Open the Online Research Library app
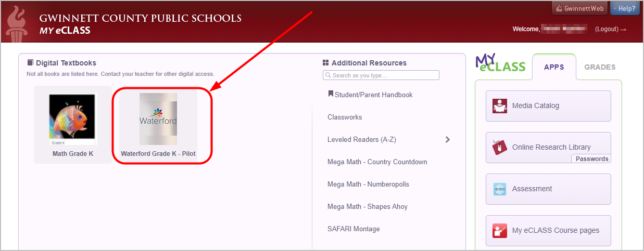Viewport: 644px width, 251px height. click(x=548, y=148)
